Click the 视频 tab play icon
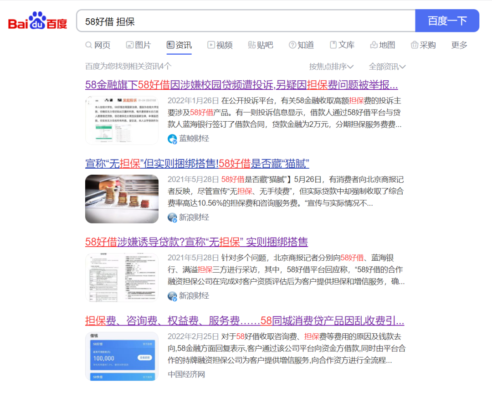The image size is (492, 398). (x=211, y=45)
